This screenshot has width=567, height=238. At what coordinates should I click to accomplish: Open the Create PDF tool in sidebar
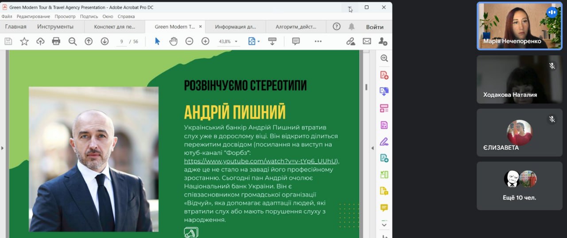pyautogui.click(x=384, y=75)
